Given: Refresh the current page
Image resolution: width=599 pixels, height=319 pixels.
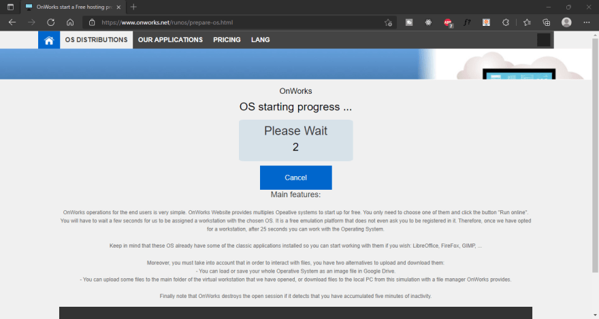Looking at the screenshot, I should pos(51,22).
